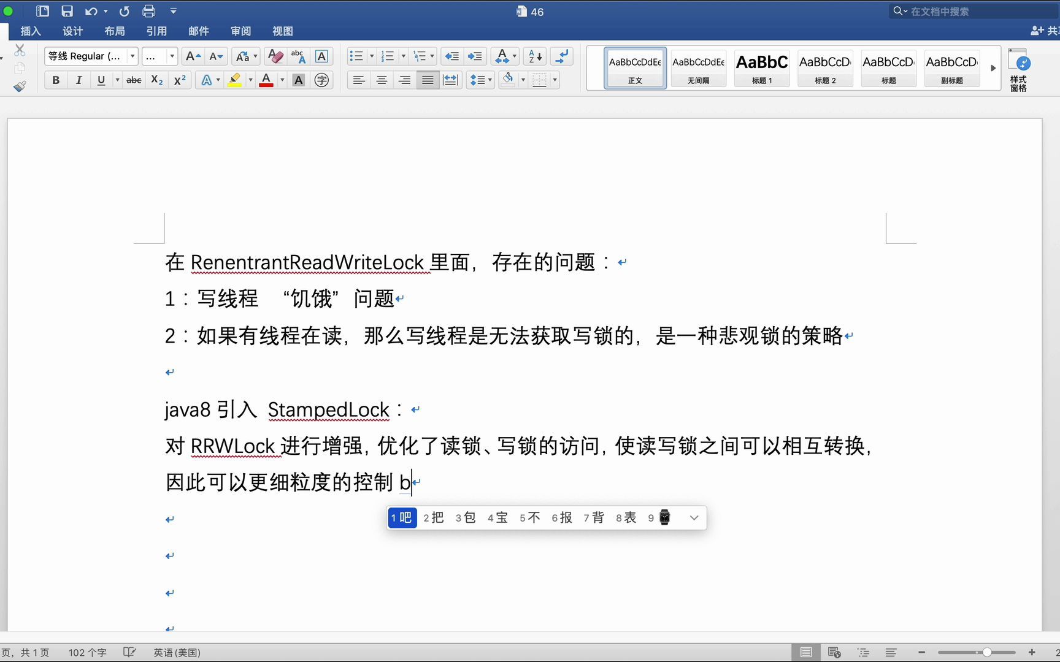Expand IME candidate list chevron
The height and width of the screenshot is (662, 1060).
tap(694, 518)
